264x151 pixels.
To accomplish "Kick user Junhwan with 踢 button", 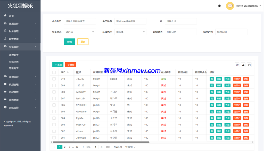I will [x=212, y=138].
